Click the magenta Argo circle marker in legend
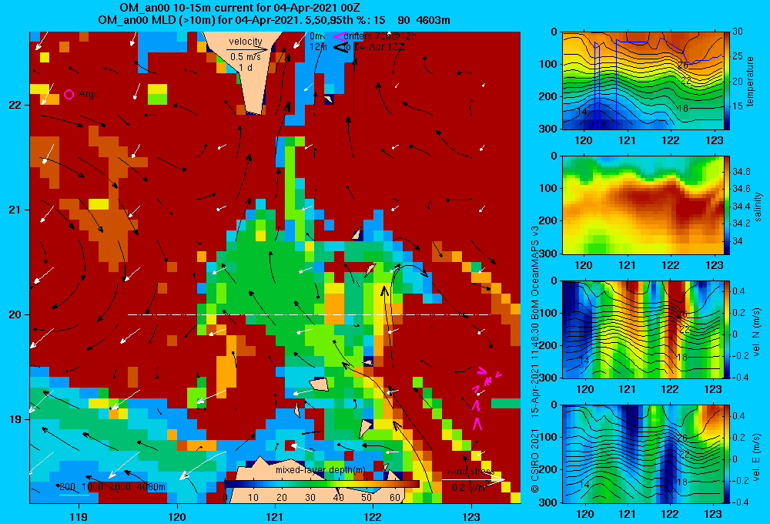 [x=69, y=94]
